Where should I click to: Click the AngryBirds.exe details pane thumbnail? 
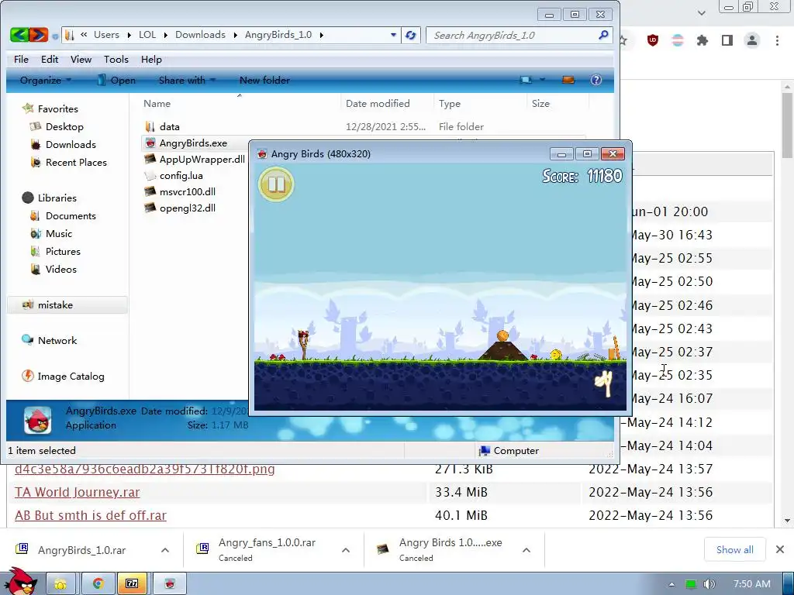(x=37, y=420)
